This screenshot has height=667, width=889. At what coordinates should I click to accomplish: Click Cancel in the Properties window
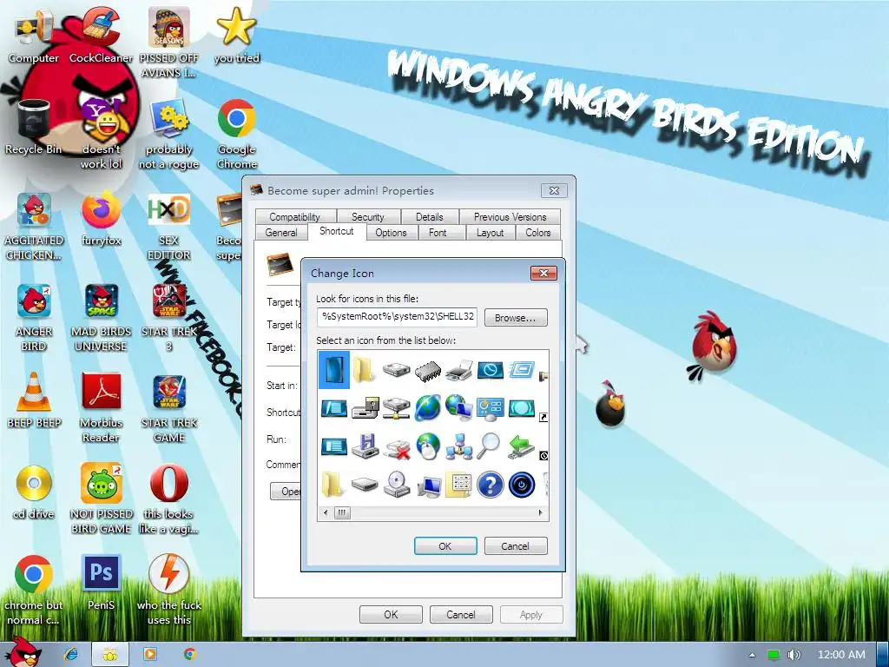tap(461, 614)
